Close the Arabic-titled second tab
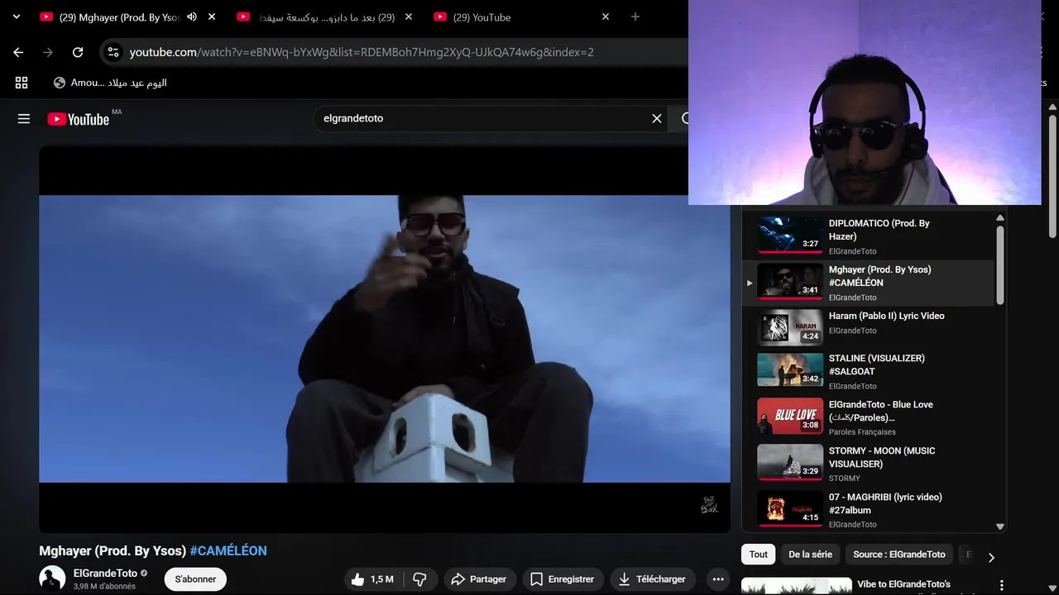This screenshot has height=595, width=1059. [409, 17]
